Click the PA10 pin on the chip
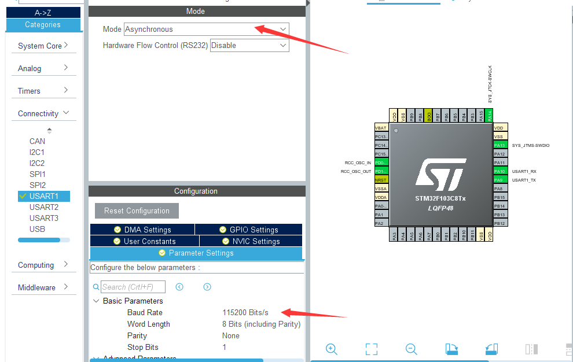Screen dimensions: 573x362 [500, 171]
